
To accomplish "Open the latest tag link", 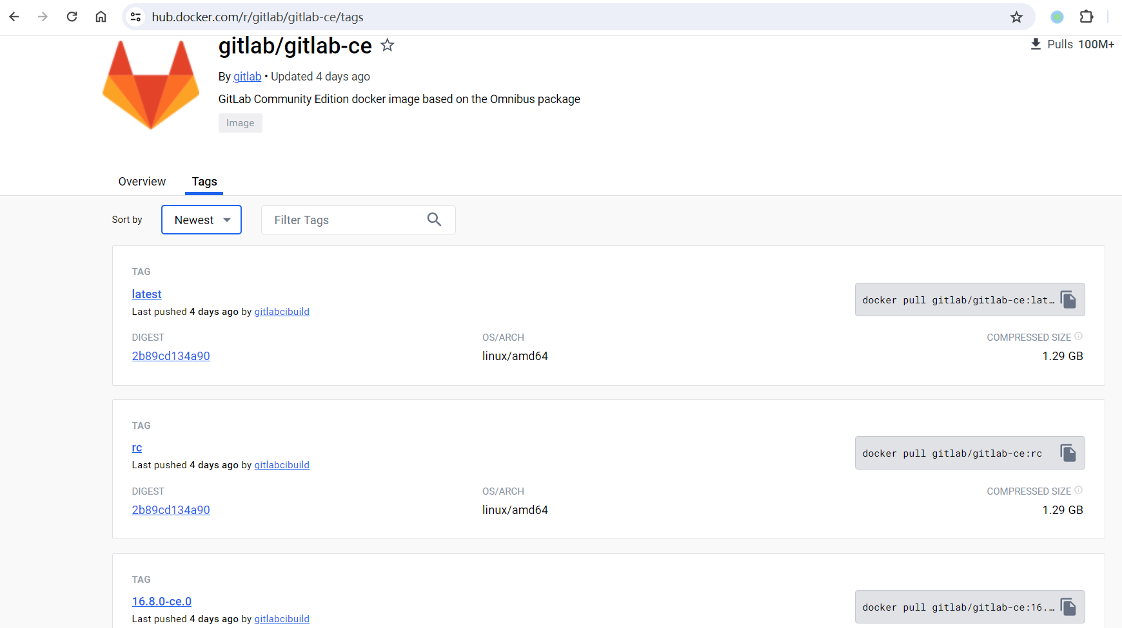I will 146,294.
